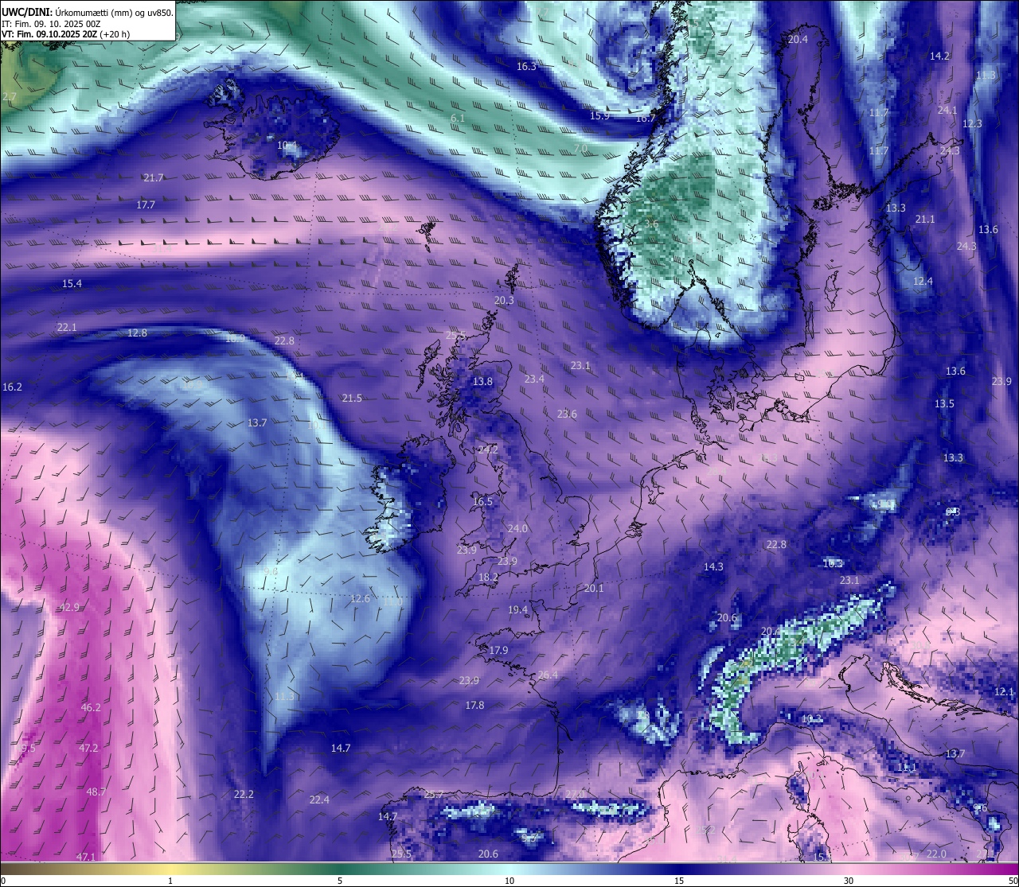This screenshot has width=1019, height=887.
Task: Click the legend tick label '50'
Action: 1013,881
